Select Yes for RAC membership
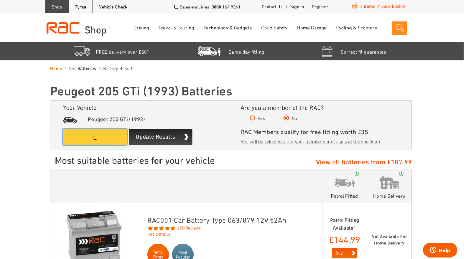The image size is (464, 259). 252,118
